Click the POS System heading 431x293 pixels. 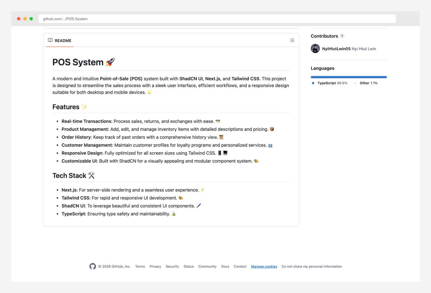point(78,62)
